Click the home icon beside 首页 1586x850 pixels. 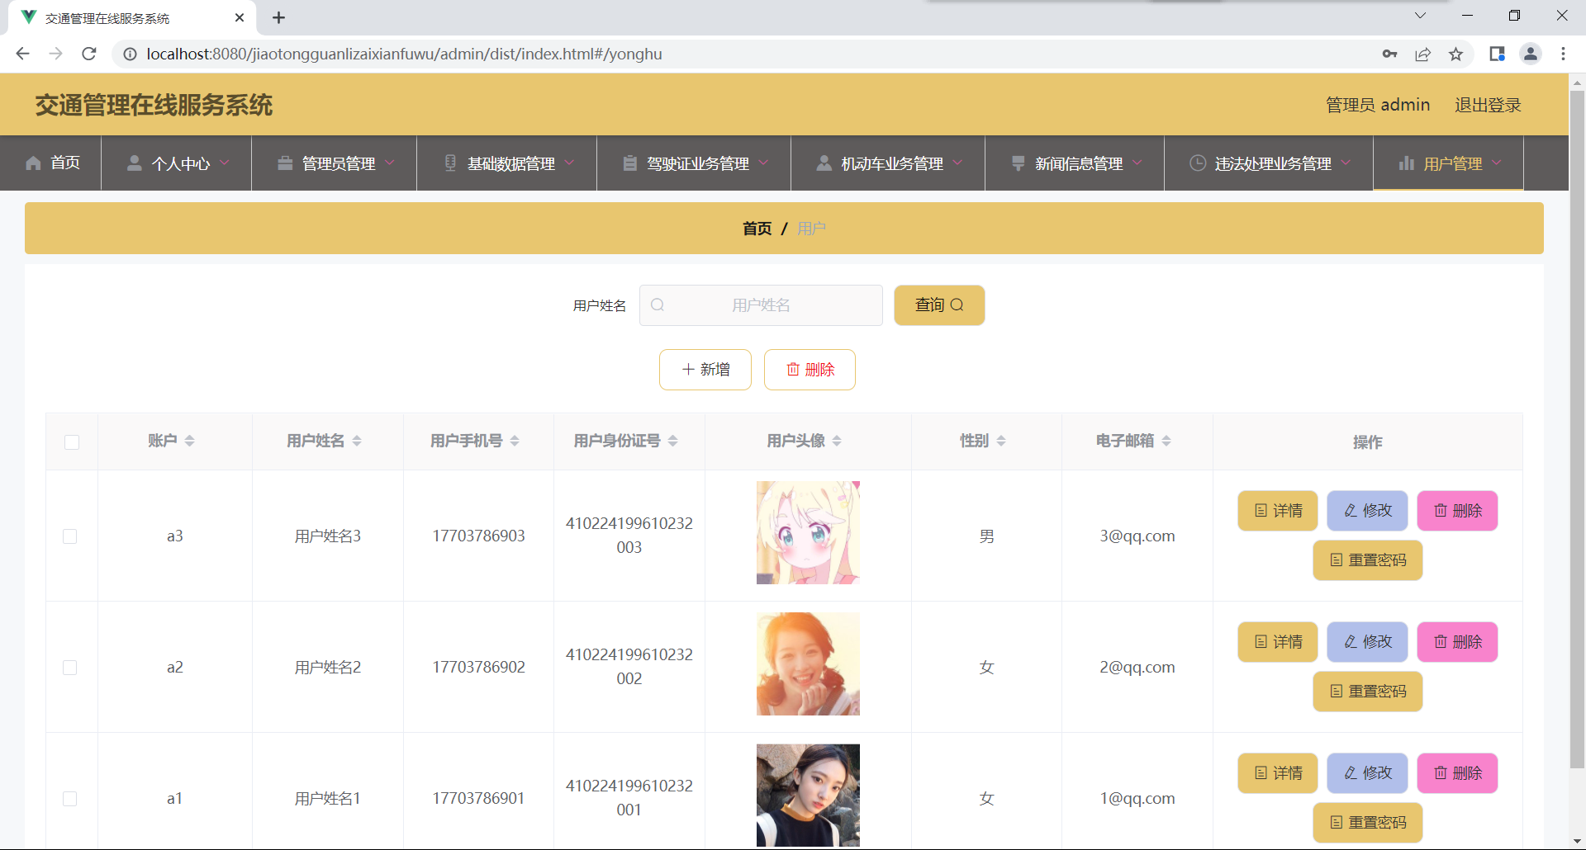[x=31, y=163]
